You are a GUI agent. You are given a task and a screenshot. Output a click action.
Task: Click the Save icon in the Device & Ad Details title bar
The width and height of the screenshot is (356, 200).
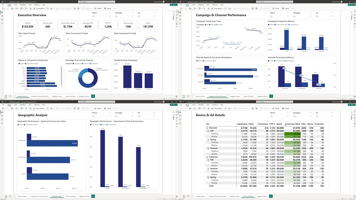180,102
